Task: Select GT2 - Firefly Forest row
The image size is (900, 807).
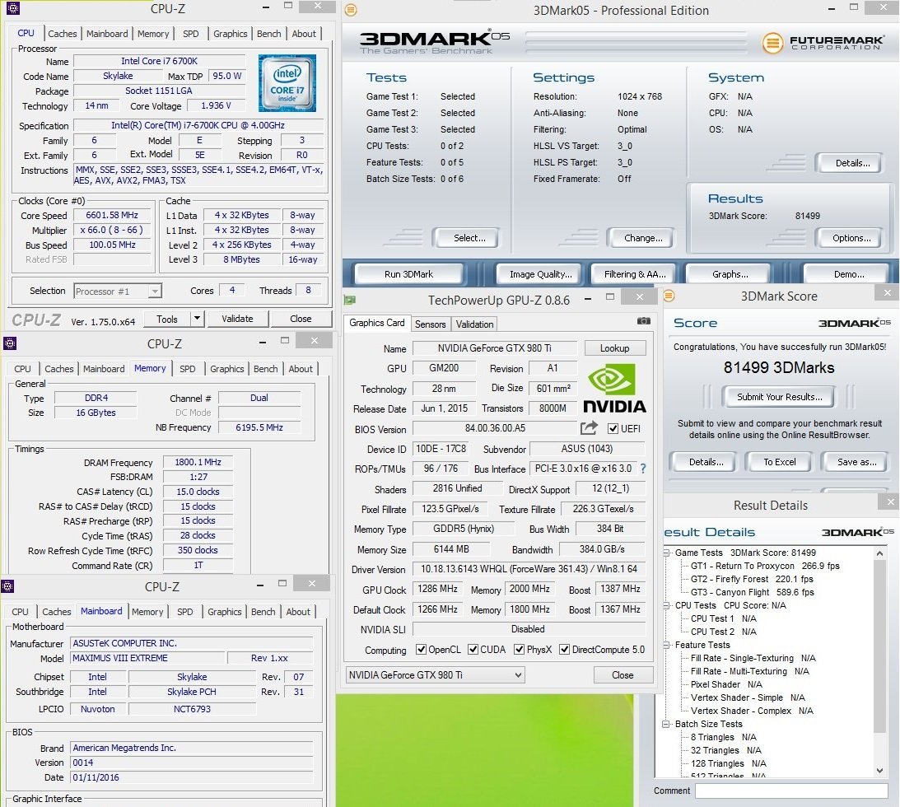Action: [752, 579]
